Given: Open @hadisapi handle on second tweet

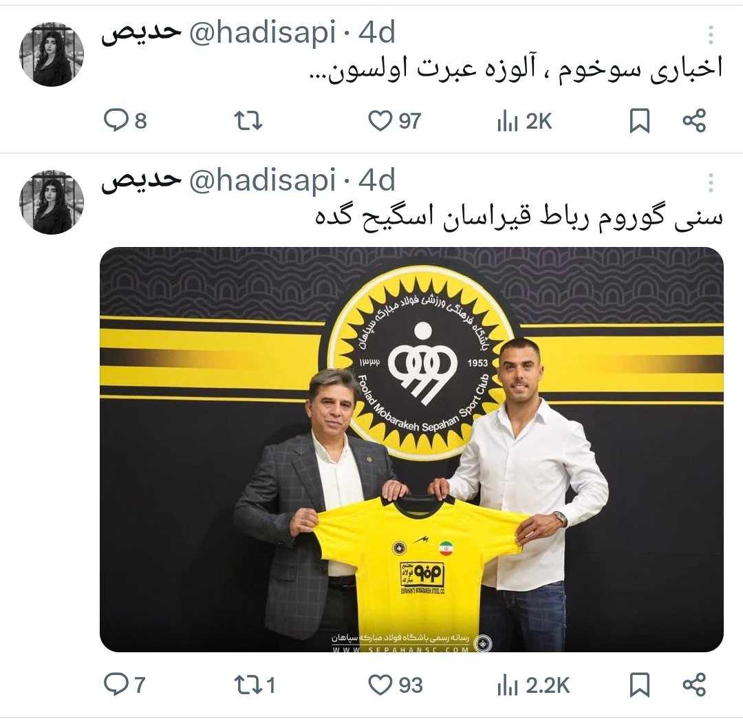Looking at the screenshot, I should pyautogui.click(x=263, y=182).
